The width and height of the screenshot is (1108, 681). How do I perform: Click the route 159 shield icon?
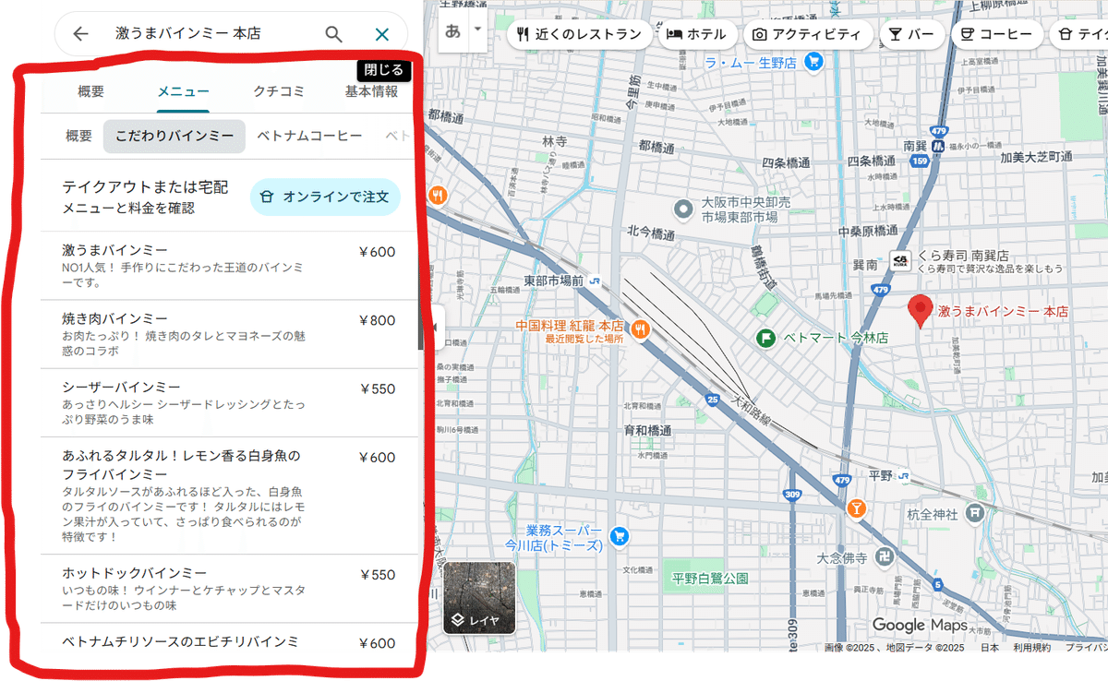click(x=920, y=161)
